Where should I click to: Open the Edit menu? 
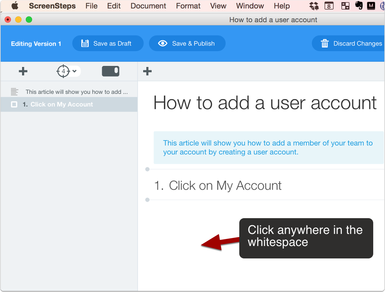click(114, 6)
